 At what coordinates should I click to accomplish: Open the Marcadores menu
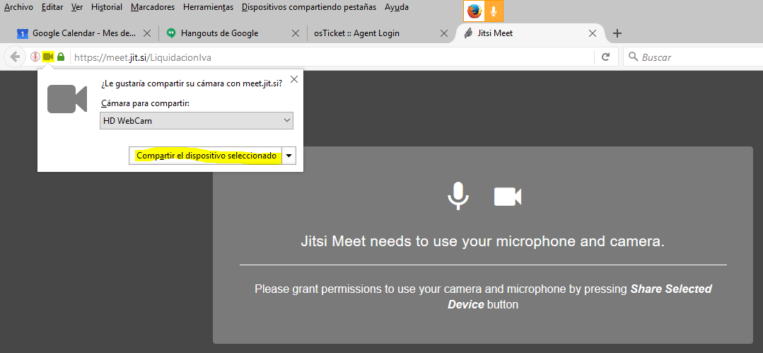(x=153, y=7)
